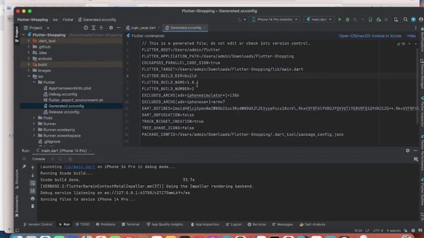Viewport: 424px width, 238px height.
Task: Open Run panel settings gear
Action: [407, 151]
